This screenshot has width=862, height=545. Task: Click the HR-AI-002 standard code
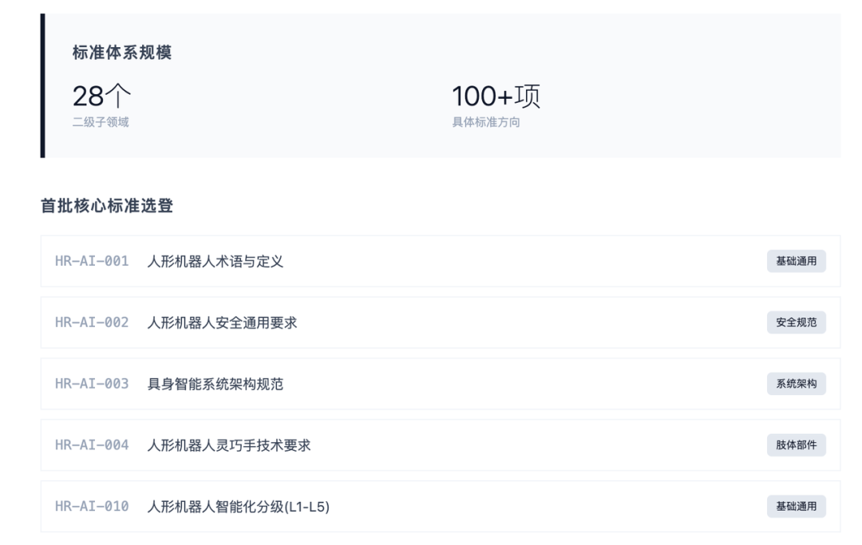92,323
